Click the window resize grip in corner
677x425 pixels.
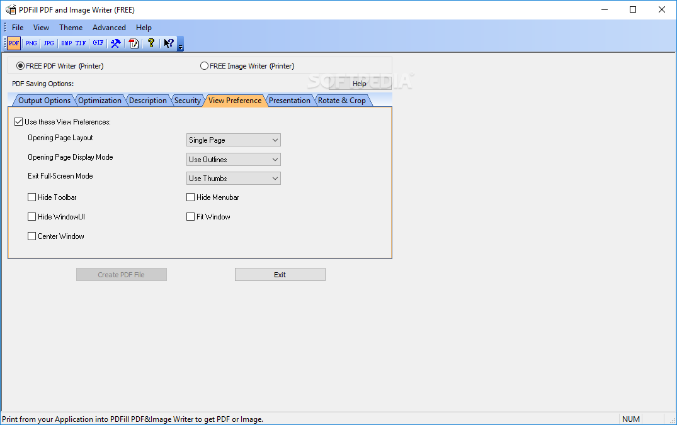672,420
